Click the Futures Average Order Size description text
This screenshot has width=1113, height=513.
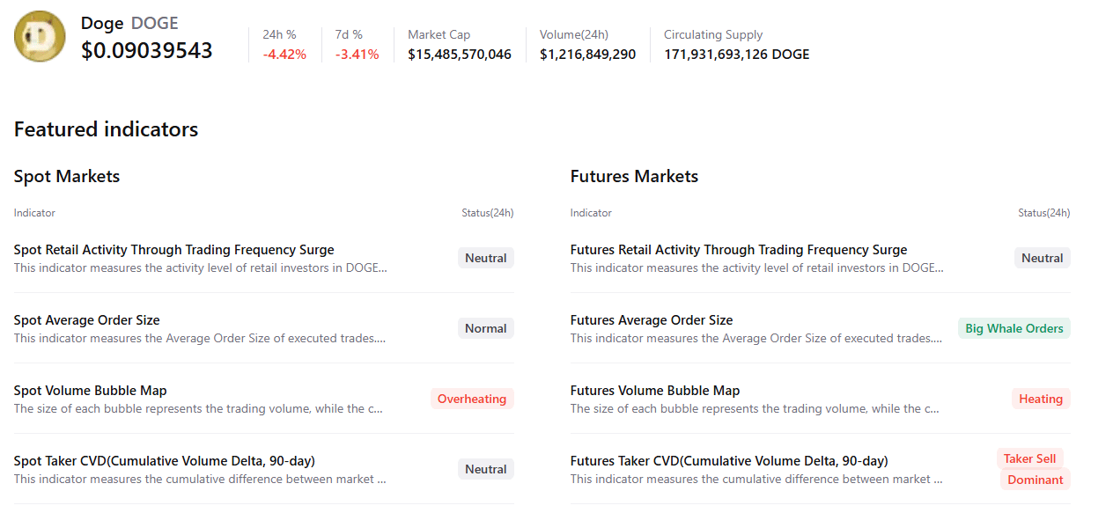coord(756,339)
